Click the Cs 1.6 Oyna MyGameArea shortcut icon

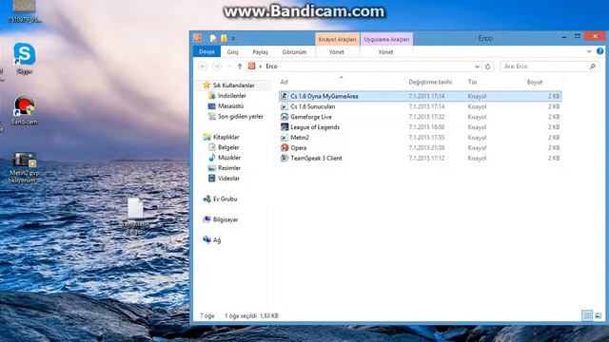[x=285, y=96]
